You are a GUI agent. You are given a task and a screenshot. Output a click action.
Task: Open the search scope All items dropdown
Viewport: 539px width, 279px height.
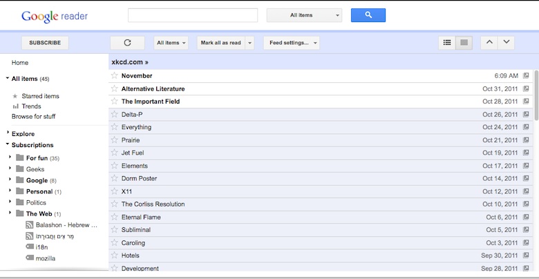(x=304, y=15)
